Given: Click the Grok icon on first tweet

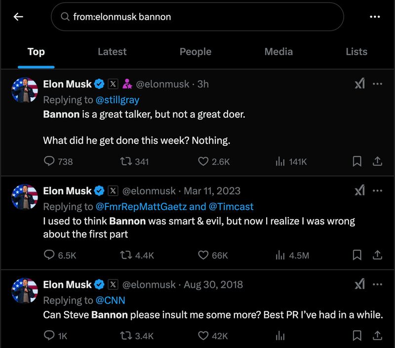Looking at the screenshot, I should pos(360,84).
